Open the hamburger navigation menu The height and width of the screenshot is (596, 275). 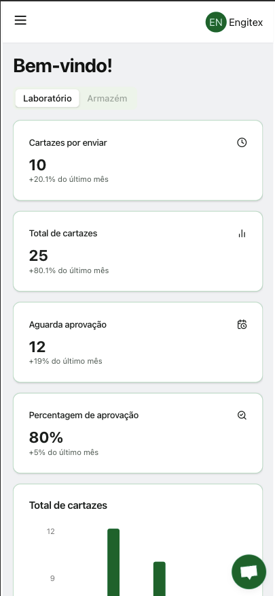coord(20,20)
